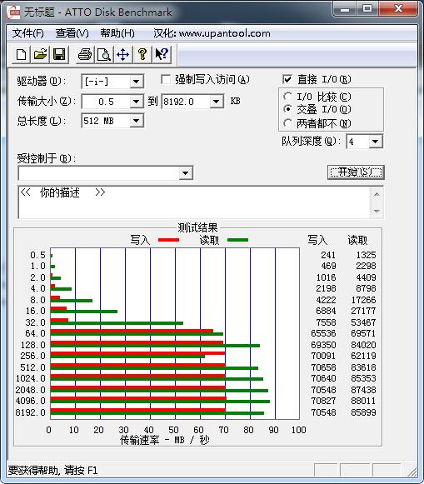This screenshot has width=424, height=484.
Task: Click the 写入 column header above results
Action: pos(317,240)
